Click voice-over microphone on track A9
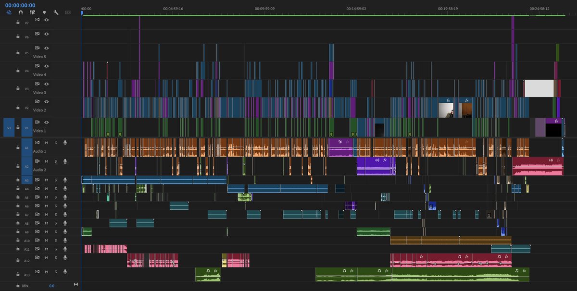 coord(64,232)
